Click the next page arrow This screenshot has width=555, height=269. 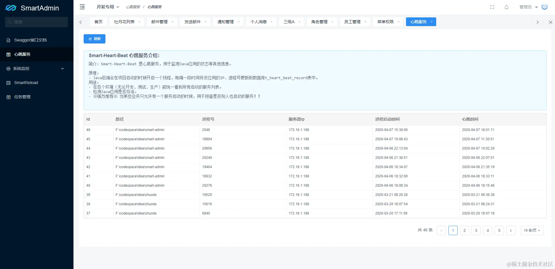point(511,230)
